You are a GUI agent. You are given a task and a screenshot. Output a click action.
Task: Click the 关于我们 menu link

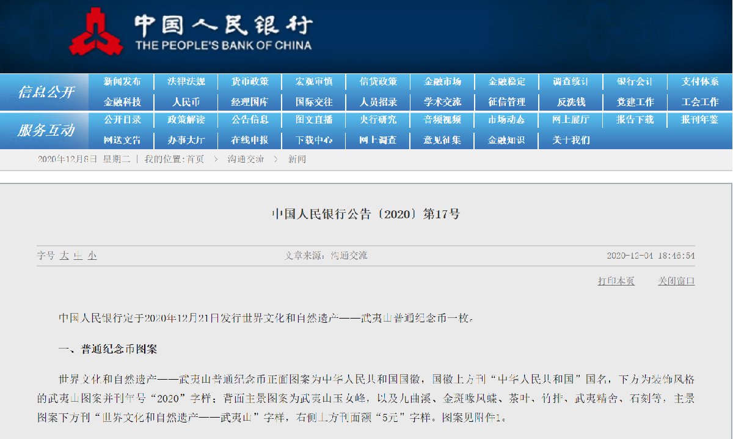571,140
